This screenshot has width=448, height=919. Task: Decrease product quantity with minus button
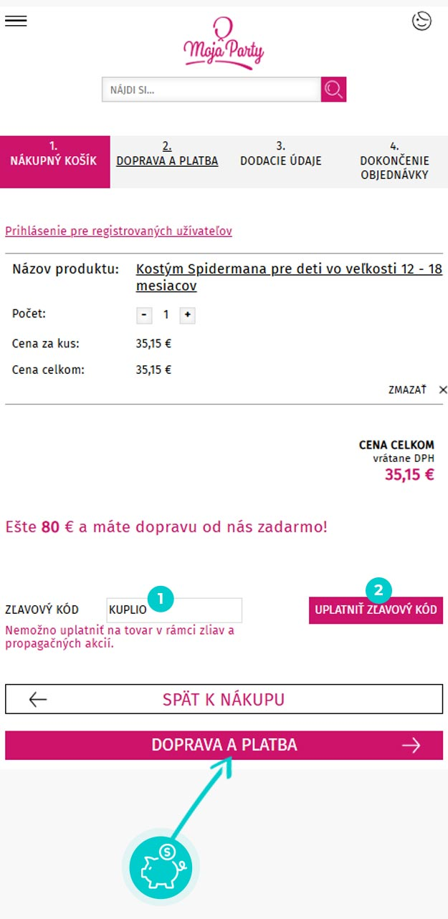[x=144, y=315]
